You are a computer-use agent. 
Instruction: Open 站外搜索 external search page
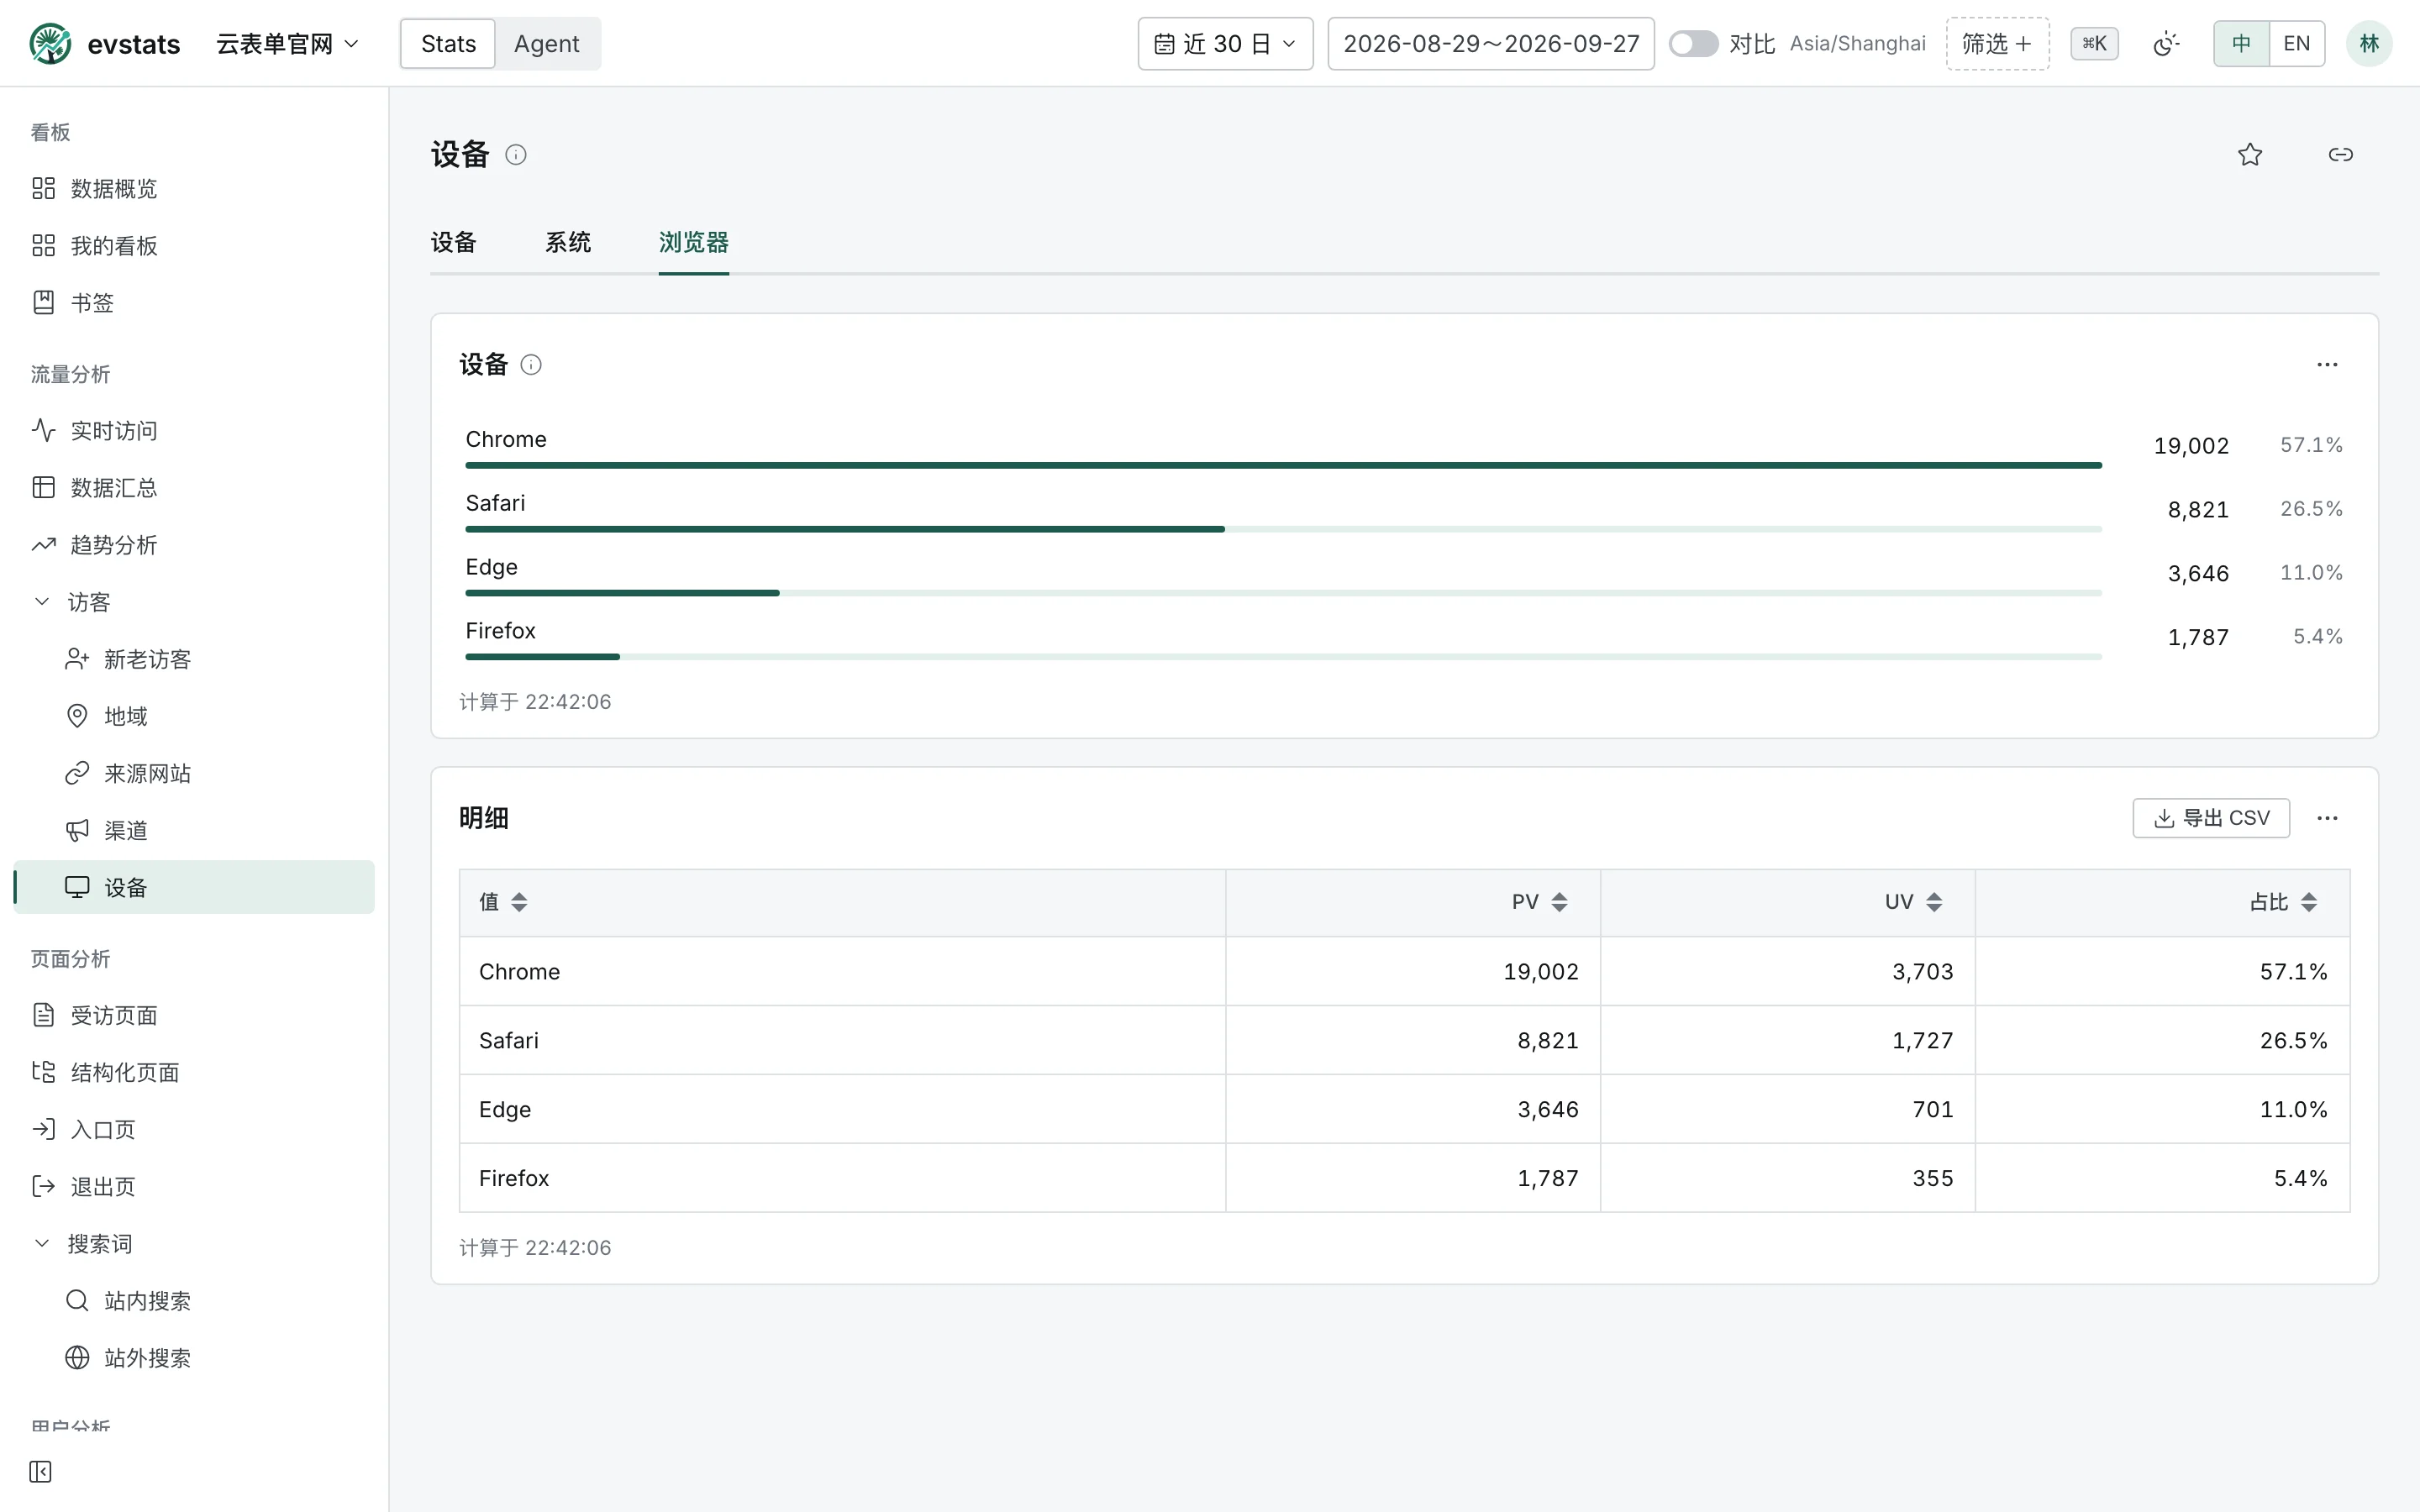pyautogui.click(x=194, y=1357)
